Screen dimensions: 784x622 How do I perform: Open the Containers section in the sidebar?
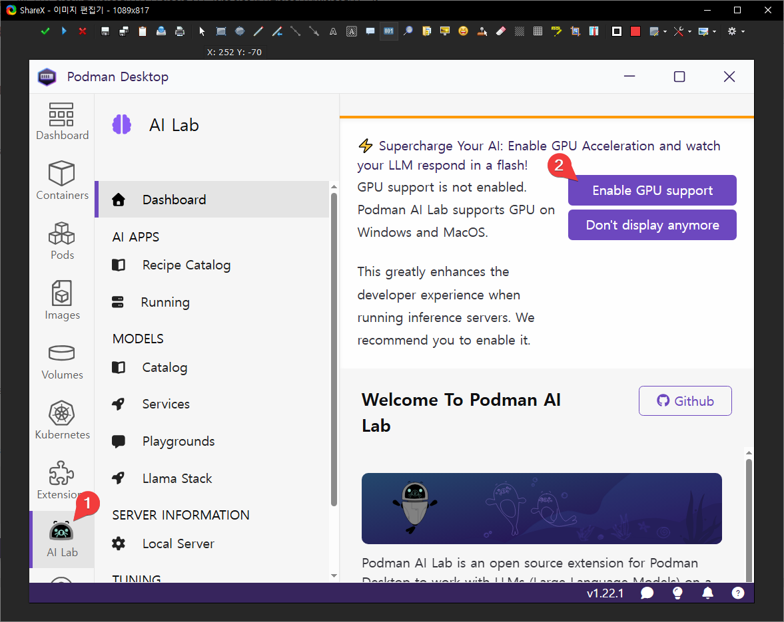[x=62, y=180]
